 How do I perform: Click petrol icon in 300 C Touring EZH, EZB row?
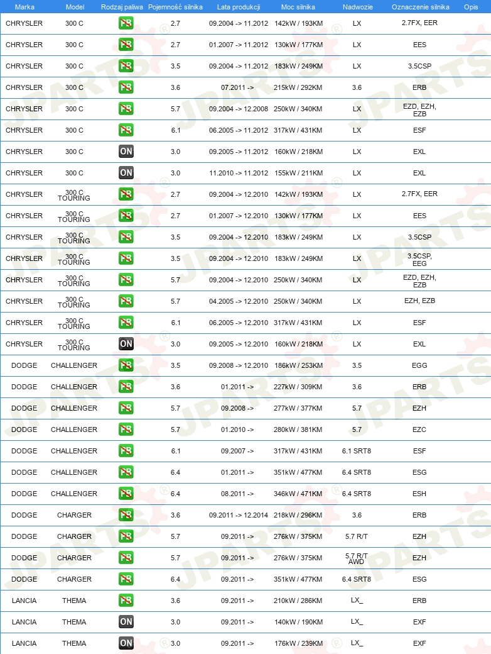click(126, 301)
